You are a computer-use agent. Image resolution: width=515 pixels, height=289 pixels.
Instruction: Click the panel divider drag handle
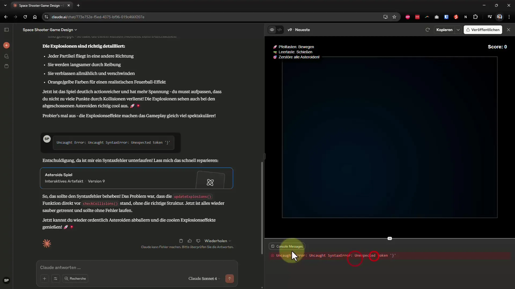390,238
